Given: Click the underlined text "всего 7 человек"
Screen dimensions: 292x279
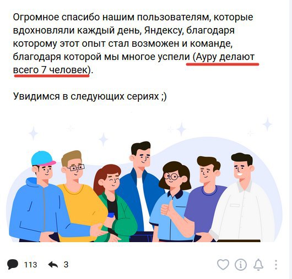Looking at the screenshot, I should click(50, 70).
